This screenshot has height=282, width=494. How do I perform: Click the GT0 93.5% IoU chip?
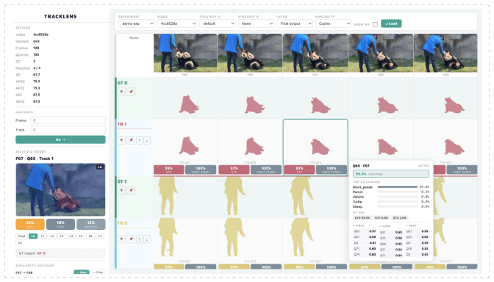pyautogui.click(x=362, y=218)
